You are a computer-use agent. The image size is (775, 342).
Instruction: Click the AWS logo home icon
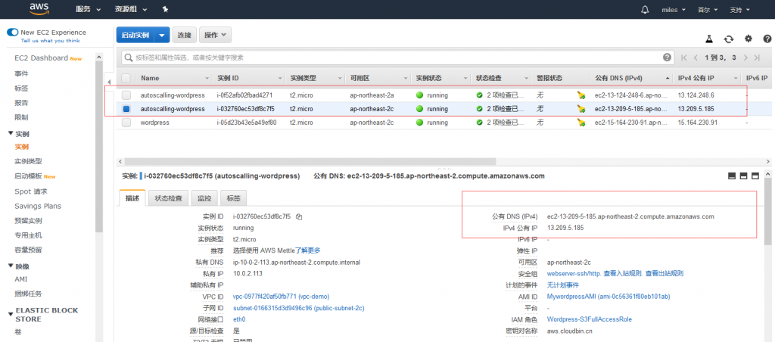(x=39, y=8)
